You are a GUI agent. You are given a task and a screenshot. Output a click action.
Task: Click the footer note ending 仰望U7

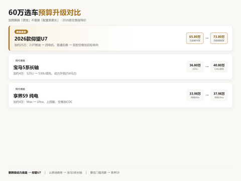click(x=25, y=172)
